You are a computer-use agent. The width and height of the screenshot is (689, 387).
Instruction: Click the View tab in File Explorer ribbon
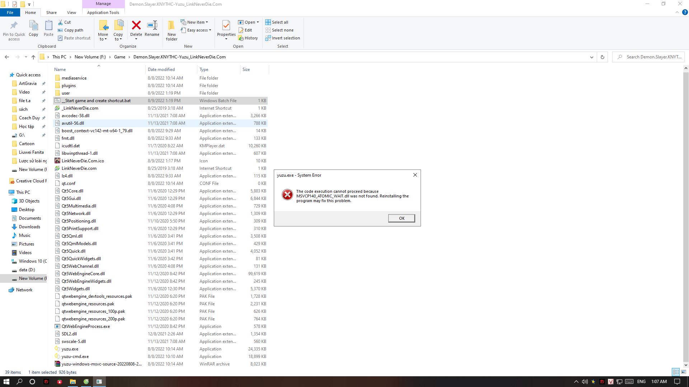[x=71, y=12]
